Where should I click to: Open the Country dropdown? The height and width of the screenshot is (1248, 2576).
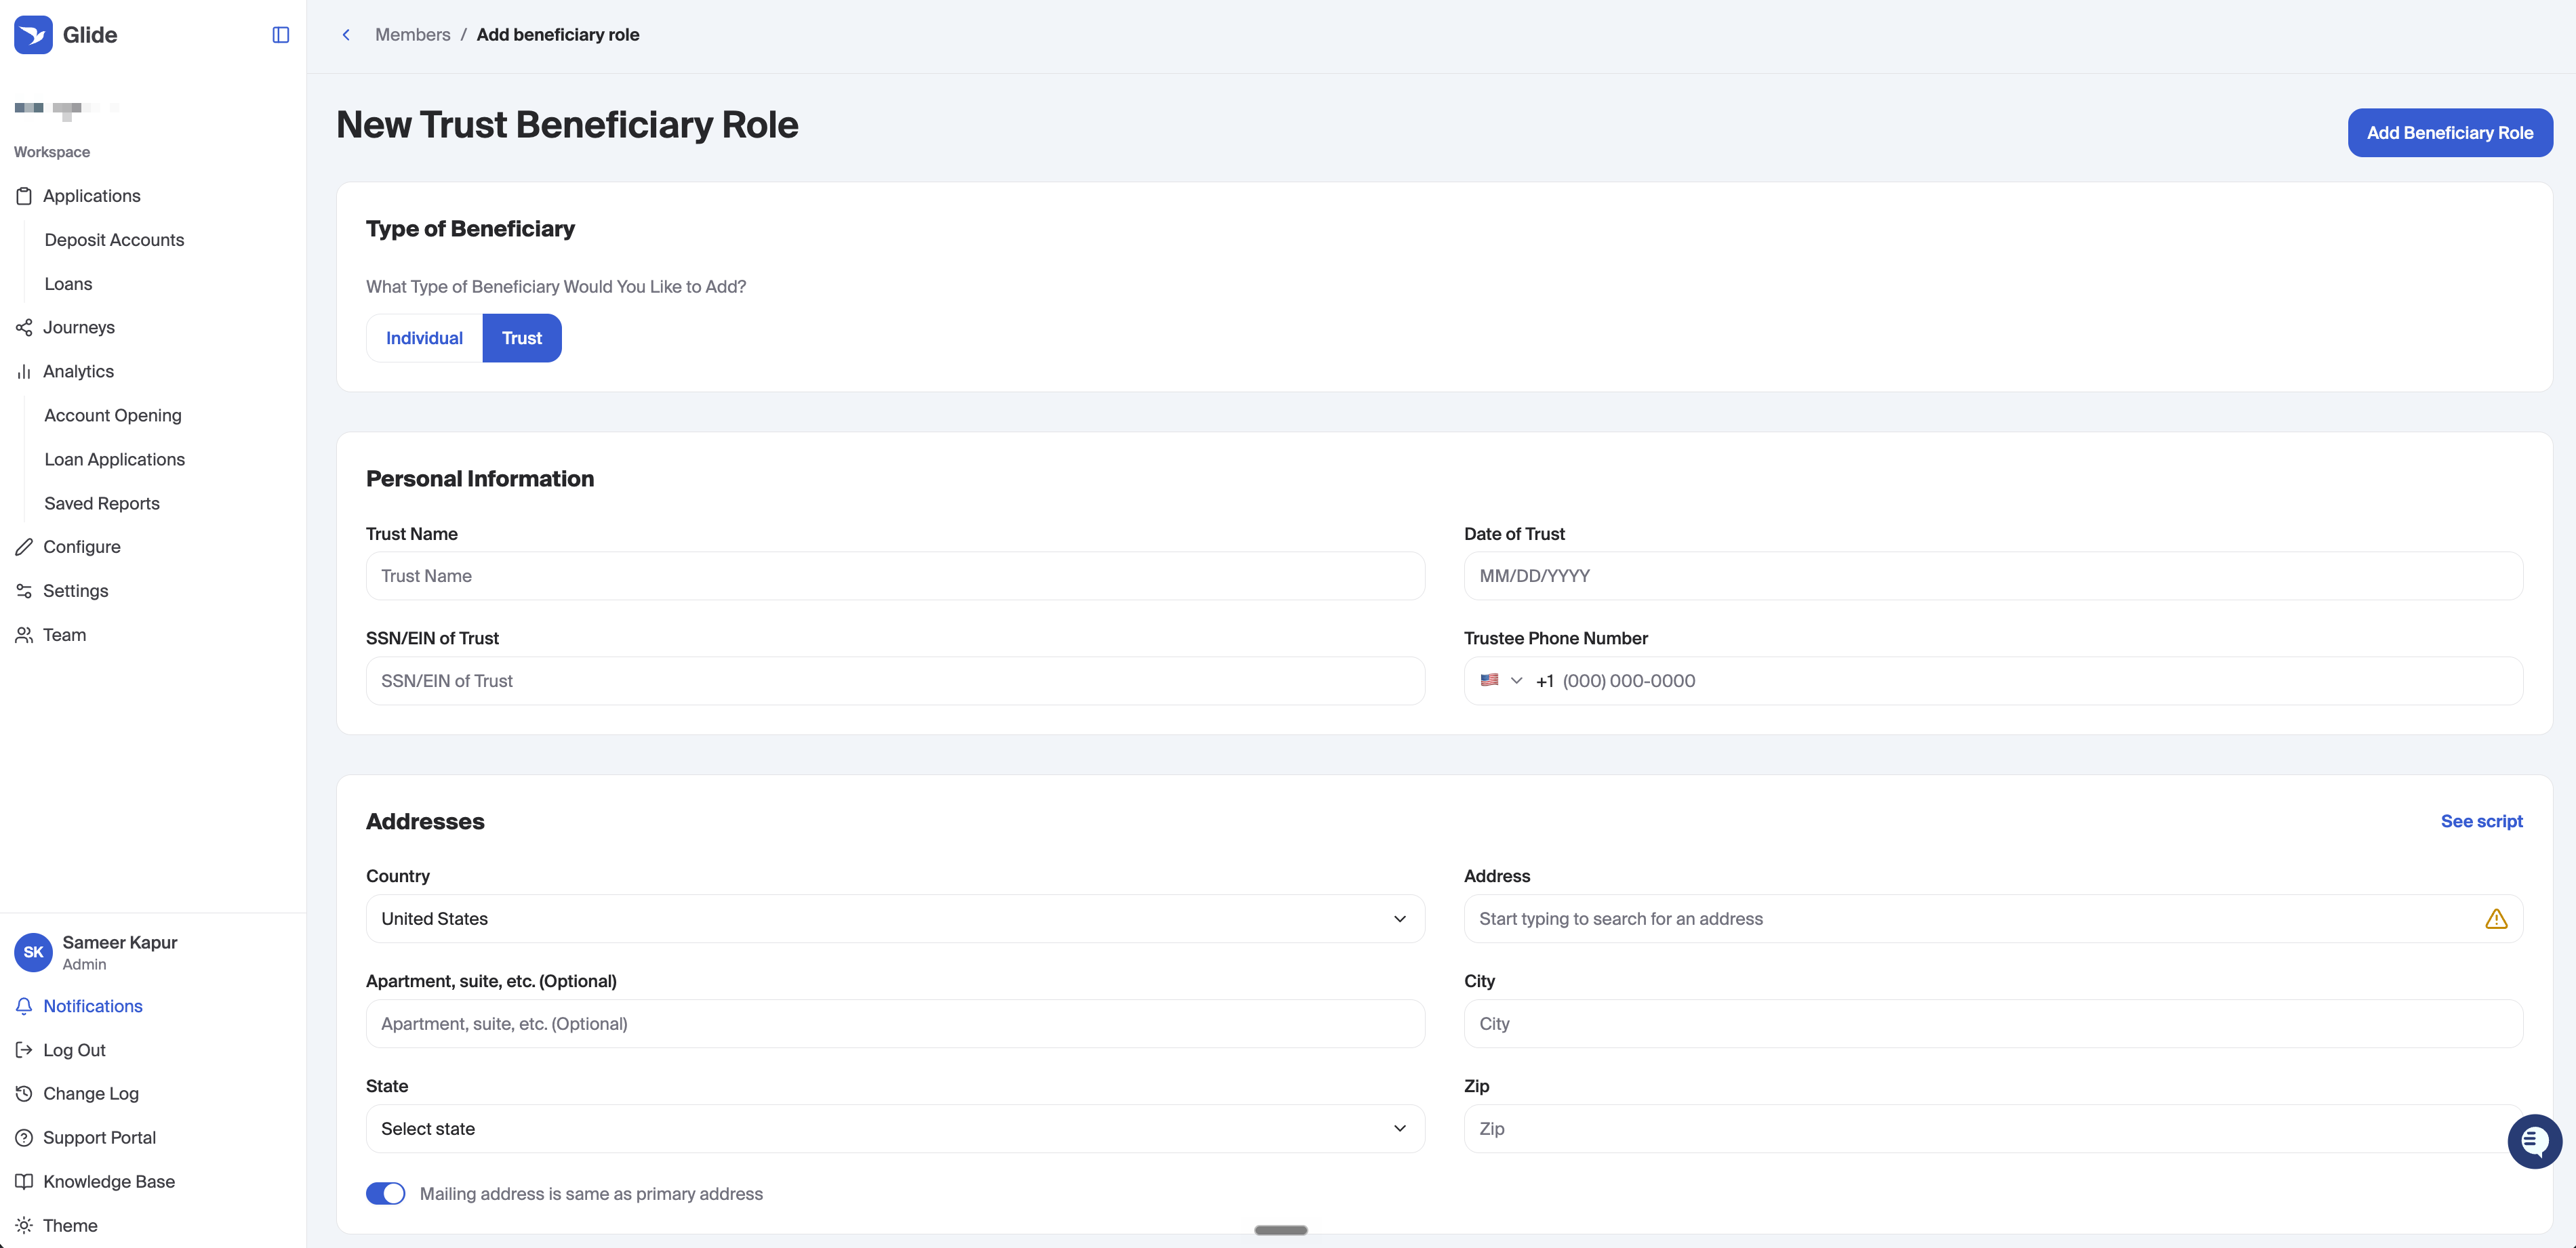pyautogui.click(x=895, y=919)
